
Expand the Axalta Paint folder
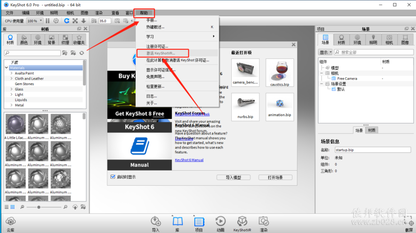click(12, 73)
